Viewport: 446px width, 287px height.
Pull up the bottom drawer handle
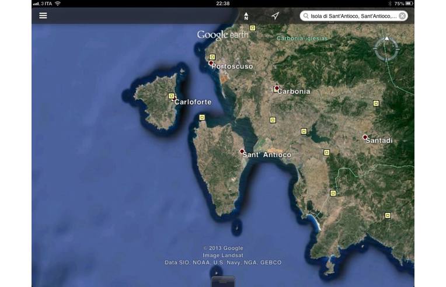click(x=223, y=281)
